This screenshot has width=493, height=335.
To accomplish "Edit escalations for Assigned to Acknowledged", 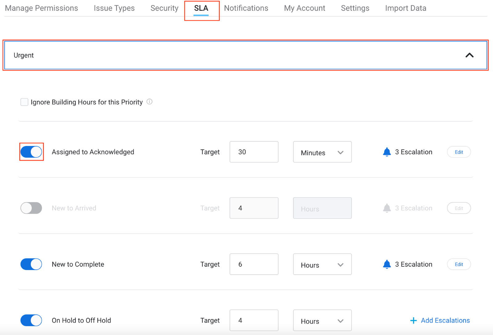I will point(459,152).
